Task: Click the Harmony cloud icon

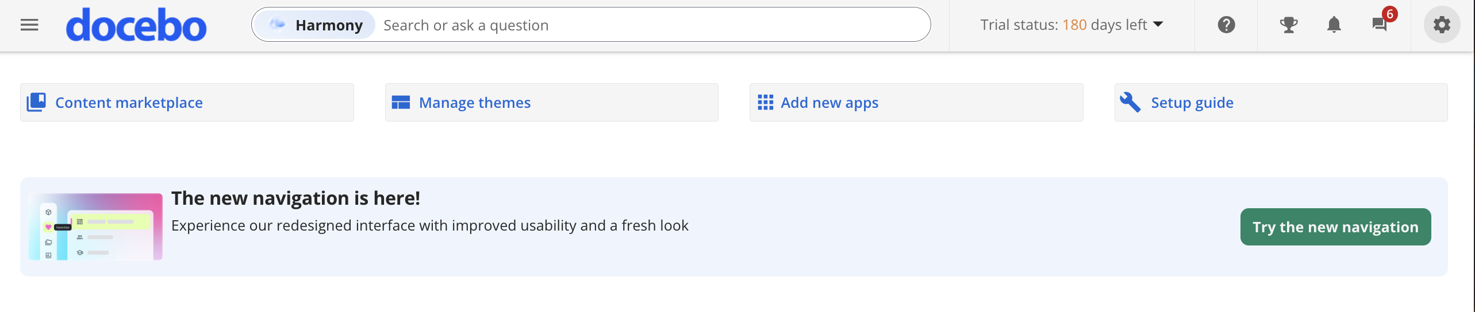Action: click(278, 25)
